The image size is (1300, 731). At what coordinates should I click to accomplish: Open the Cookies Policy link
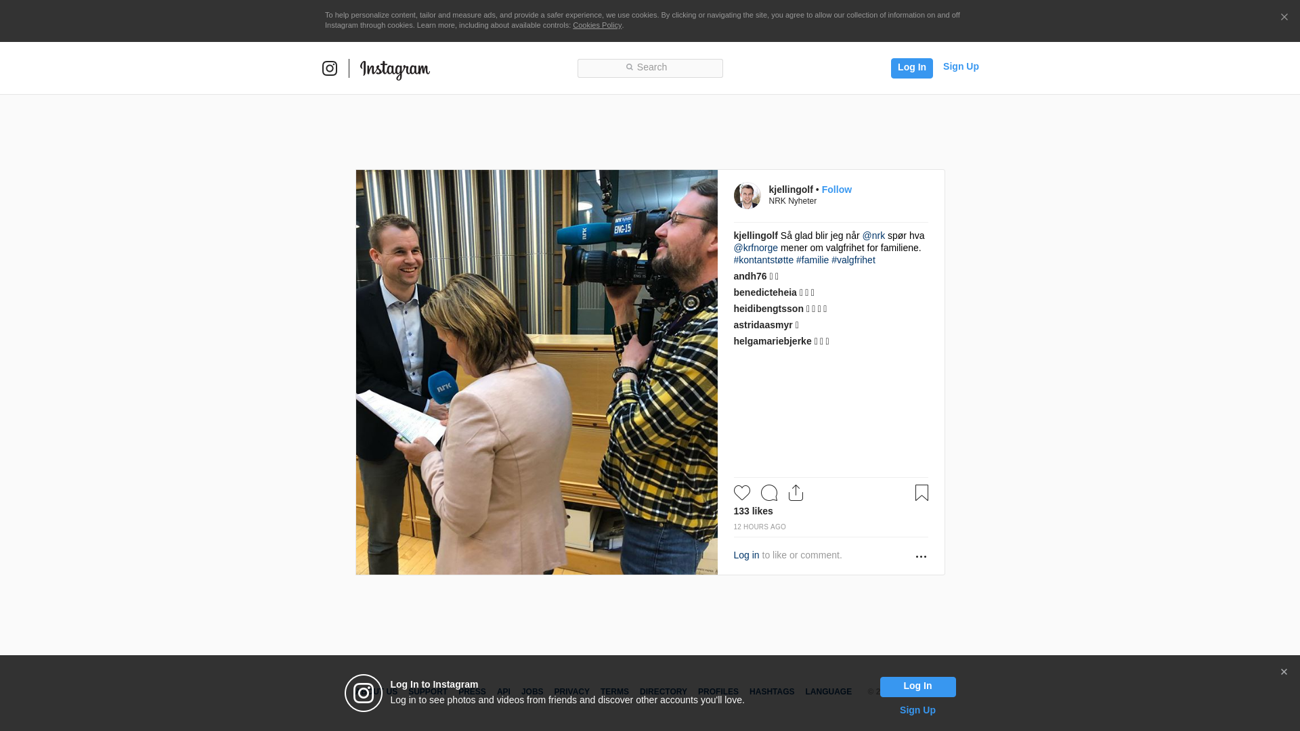pos(597,25)
